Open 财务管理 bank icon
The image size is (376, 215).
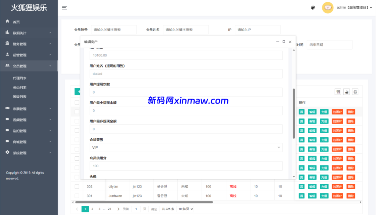[x=7, y=44]
